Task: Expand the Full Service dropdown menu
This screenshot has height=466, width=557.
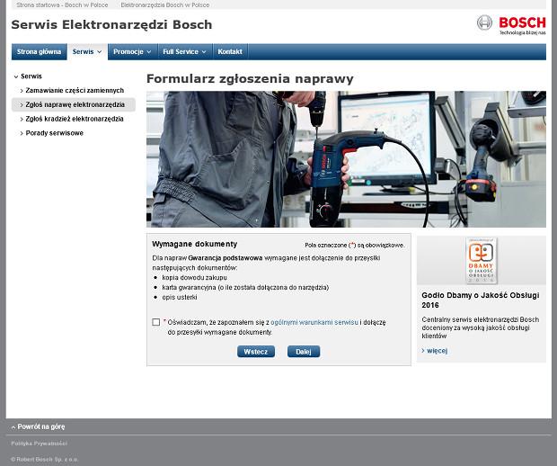Action: point(185,51)
